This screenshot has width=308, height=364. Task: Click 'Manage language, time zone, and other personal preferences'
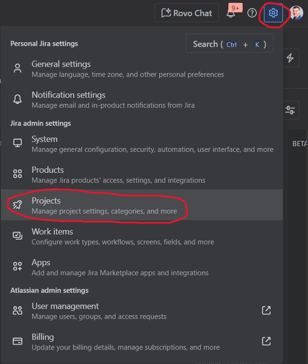click(127, 75)
